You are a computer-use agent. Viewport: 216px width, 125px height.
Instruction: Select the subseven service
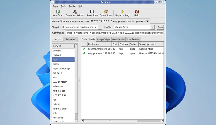(x=63, y=86)
